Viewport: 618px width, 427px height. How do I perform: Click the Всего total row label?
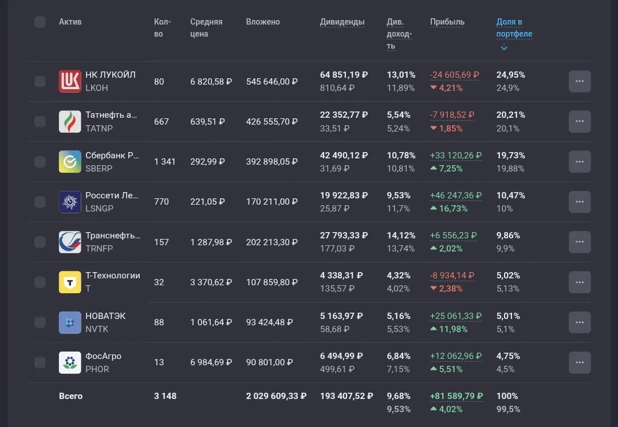coord(70,396)
